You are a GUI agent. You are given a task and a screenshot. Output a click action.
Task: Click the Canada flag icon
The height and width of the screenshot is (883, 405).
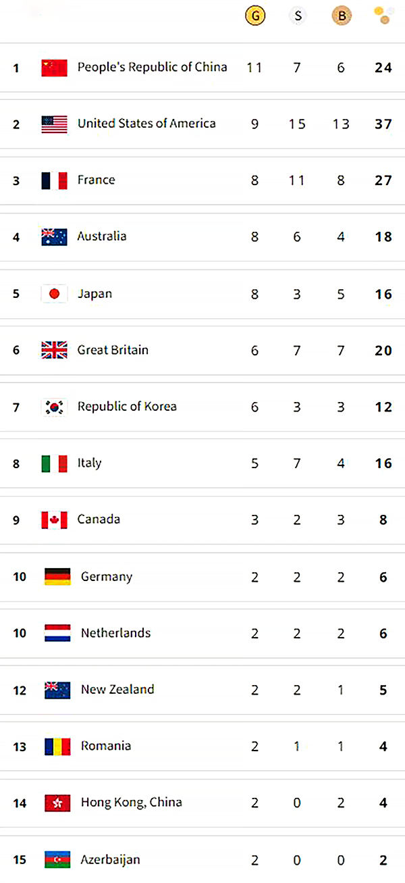pyautogui.click(x=54, y=520)
